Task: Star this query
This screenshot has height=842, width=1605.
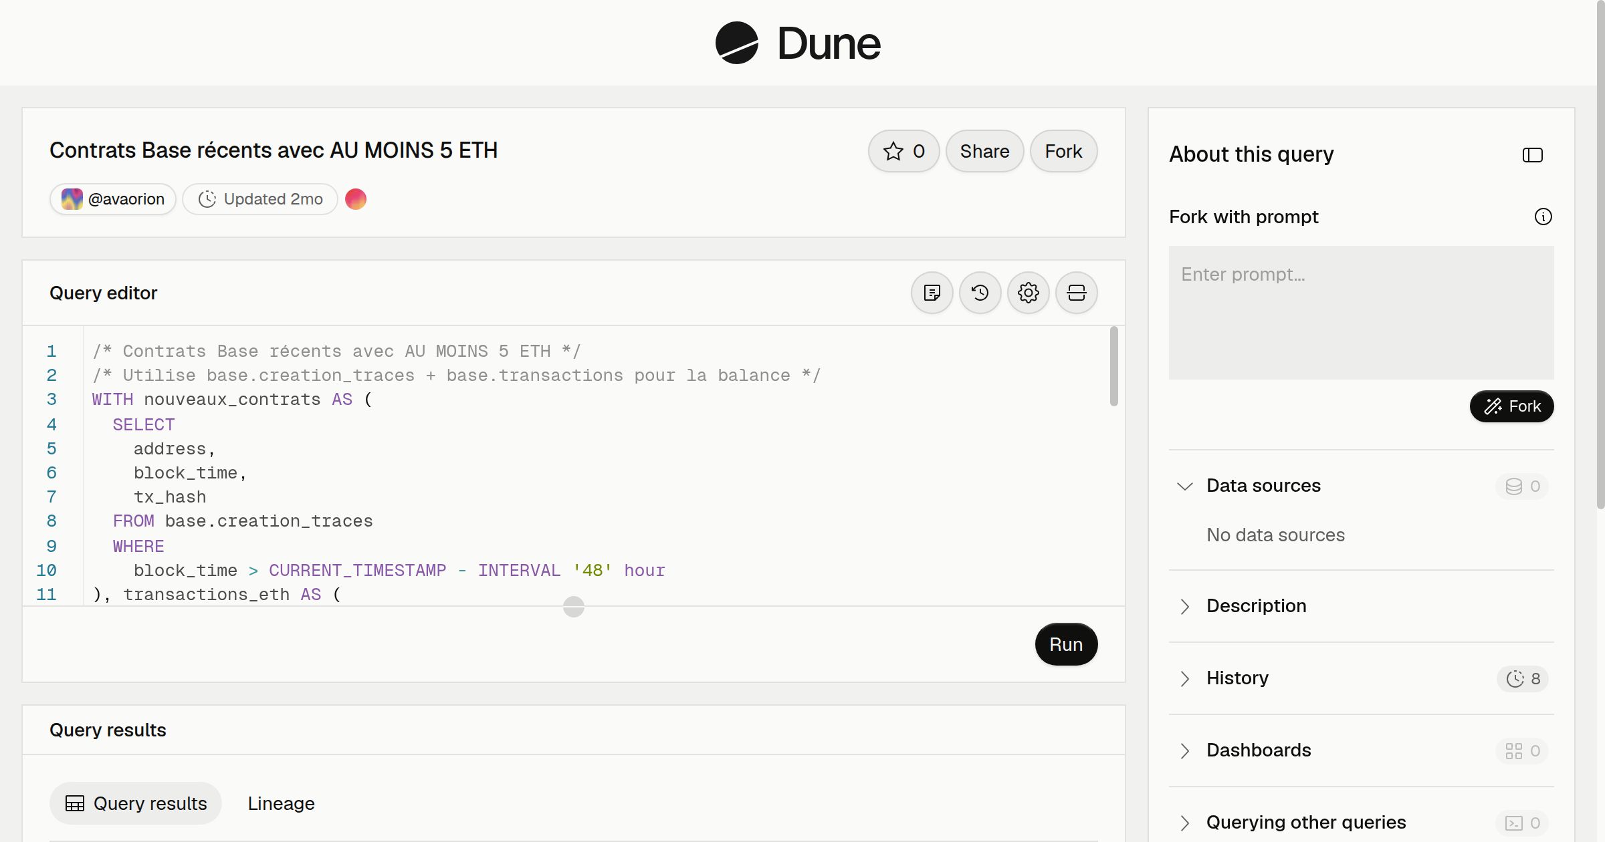Action: (903, 151)
